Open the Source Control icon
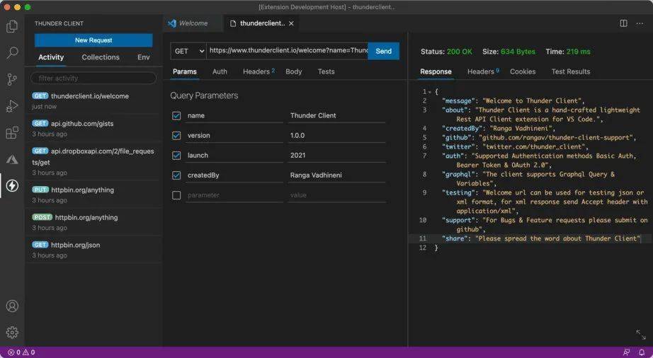The width and height of the screenshot is (653, 358). [12, 79]
